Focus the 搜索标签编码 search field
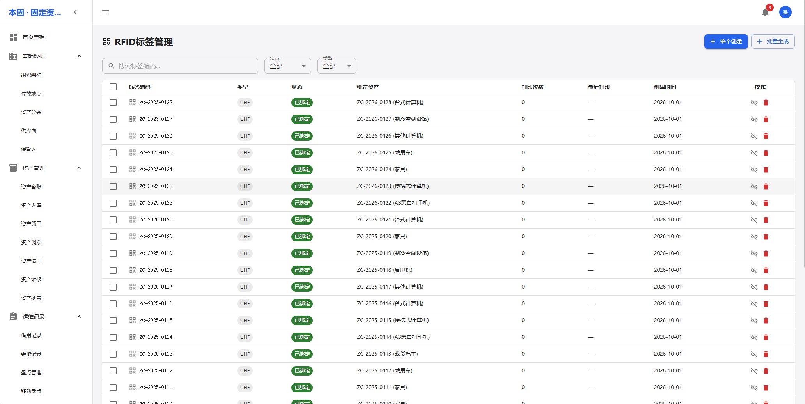 tap(180, 66)
